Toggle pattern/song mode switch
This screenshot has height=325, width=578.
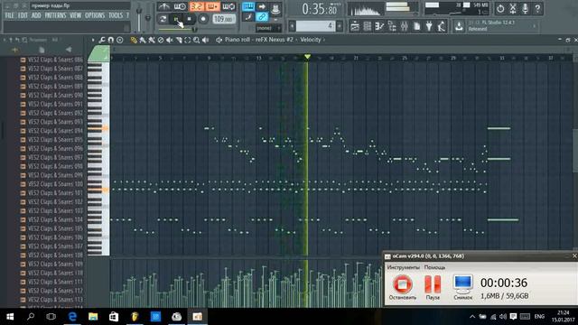click(163, 19)
